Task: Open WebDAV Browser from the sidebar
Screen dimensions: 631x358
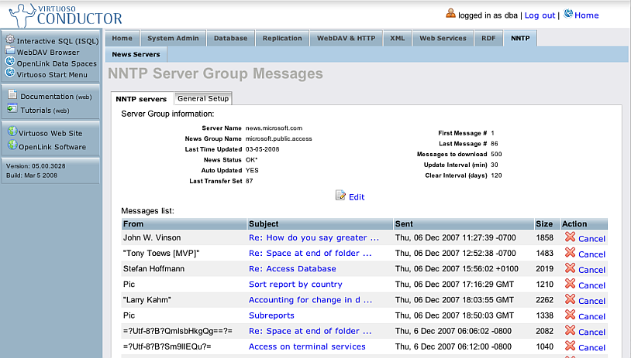Action: (48, 52)
